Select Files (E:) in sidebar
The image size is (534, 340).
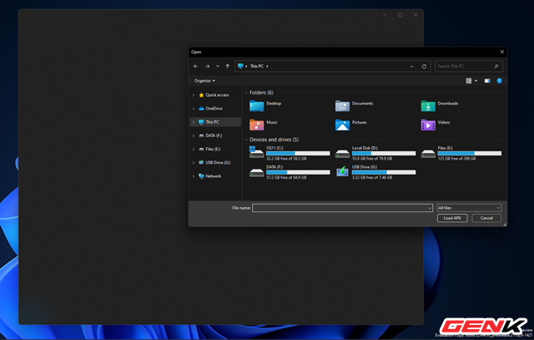click(x=213, y=149)
